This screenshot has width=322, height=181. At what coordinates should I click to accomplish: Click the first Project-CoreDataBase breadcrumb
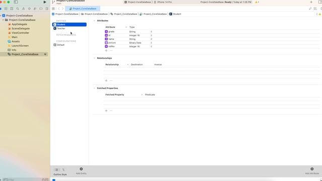coord(65,14)
